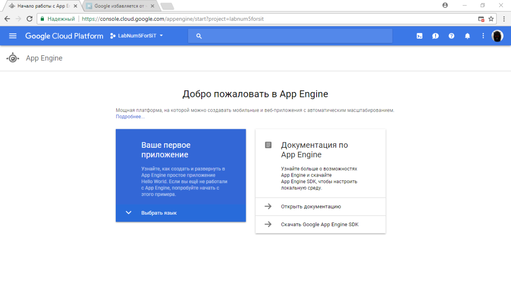The width and height of the screenshot is (511, 300).
Task: Go back in browser history
Action: (x=7, y=19)
